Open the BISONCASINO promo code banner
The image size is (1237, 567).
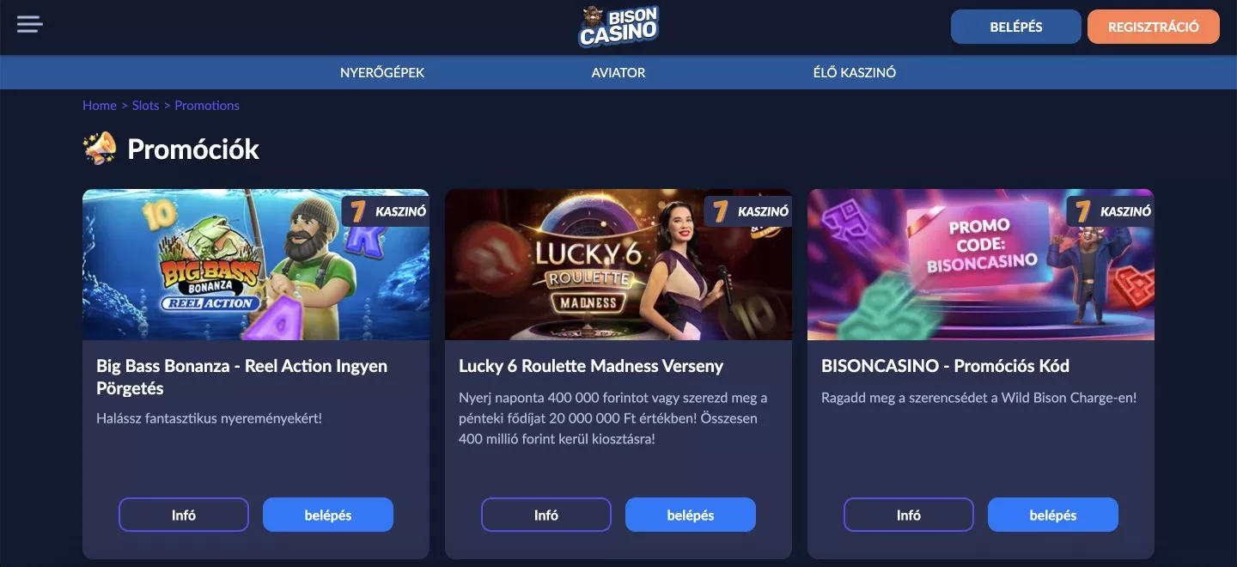pos(981,265)
